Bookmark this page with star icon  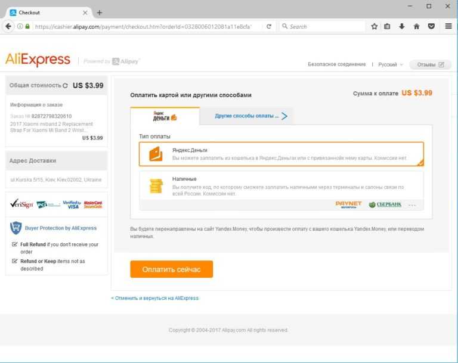pyautogui.click(x=374, y=26)
